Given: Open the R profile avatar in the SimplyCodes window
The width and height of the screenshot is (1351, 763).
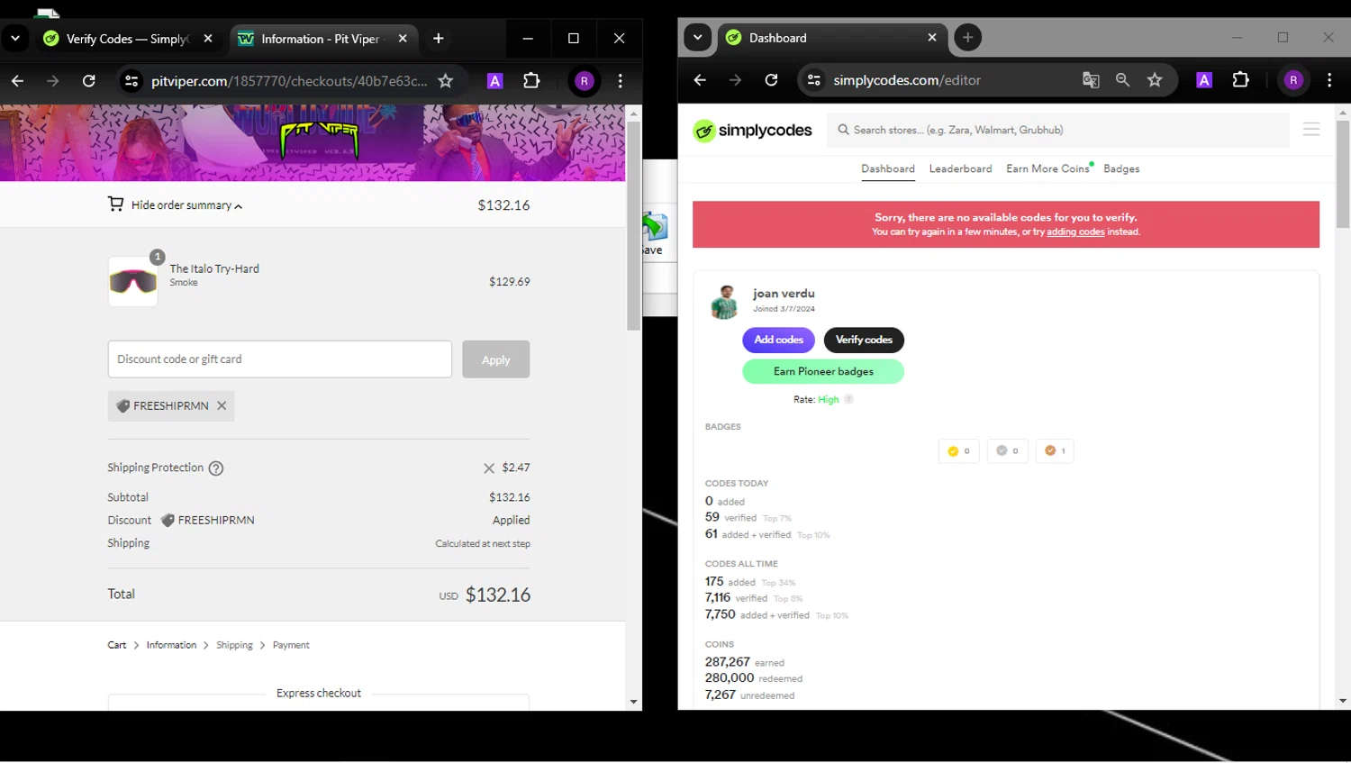Looking at the screenshot, I should tap(1293, 80).
